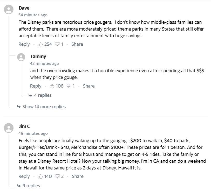Reply to Jim C's comment
Viewport: 211px width, 192px height.
(24, 176)
